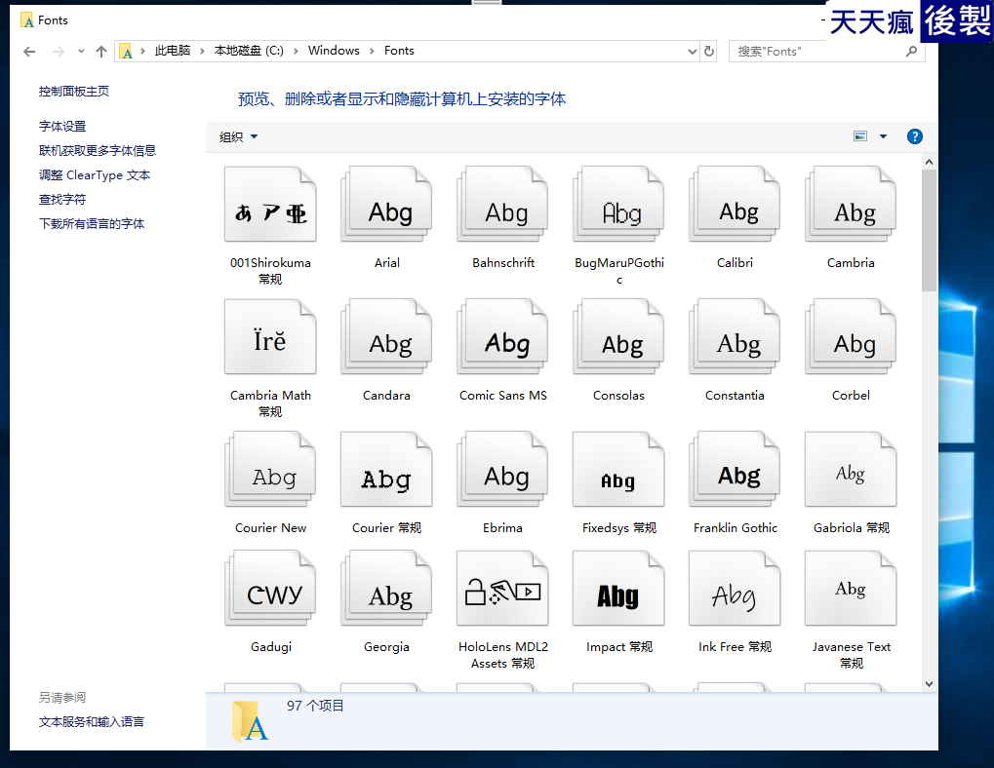The height and width of the screenshot is (768, 994).
Task: Select the Ebrima font icon
Action: tap(502, 469)
